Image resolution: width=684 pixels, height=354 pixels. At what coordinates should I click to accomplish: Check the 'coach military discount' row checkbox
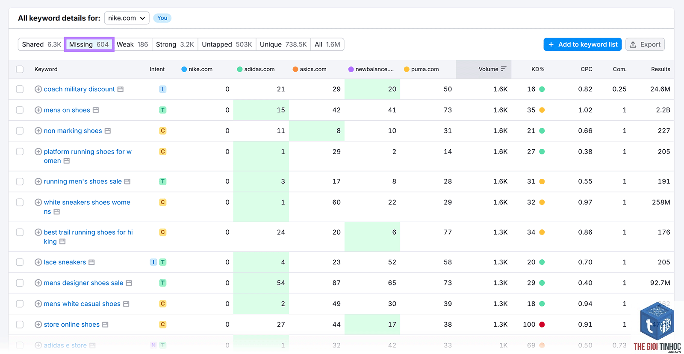click(x=20, y=89)
